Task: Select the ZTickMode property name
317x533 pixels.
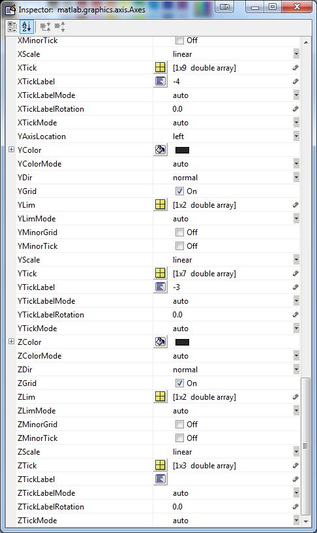Action: (x=37, y=520)
